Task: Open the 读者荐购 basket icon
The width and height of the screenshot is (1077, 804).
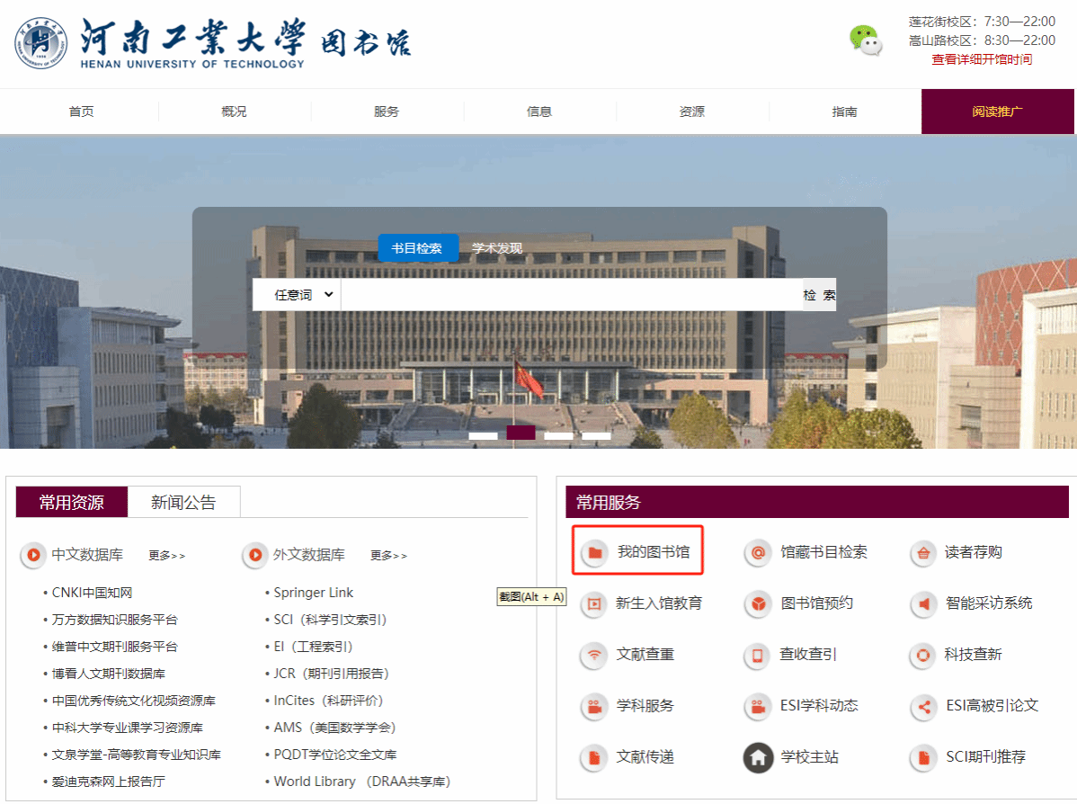Action: 923,553
